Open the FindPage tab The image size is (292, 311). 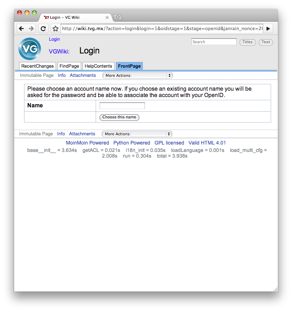[69, 66]
